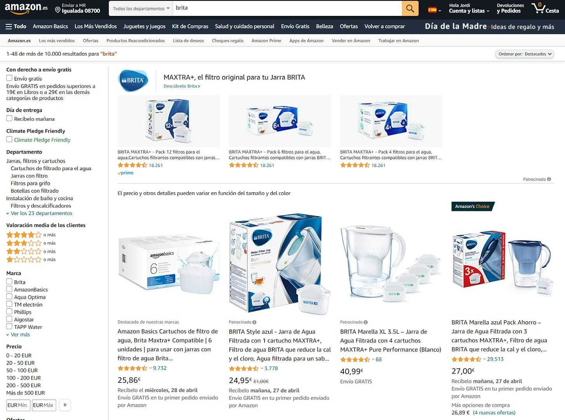Open the Todo hamburger menu
The image size is (565, 420).
[16, 26]
